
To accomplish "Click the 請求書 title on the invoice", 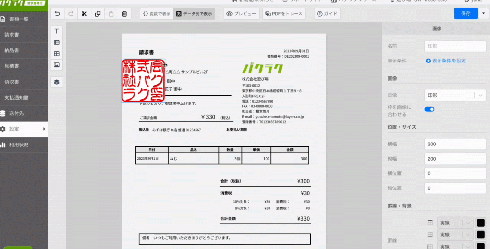I will coord(146,52).
